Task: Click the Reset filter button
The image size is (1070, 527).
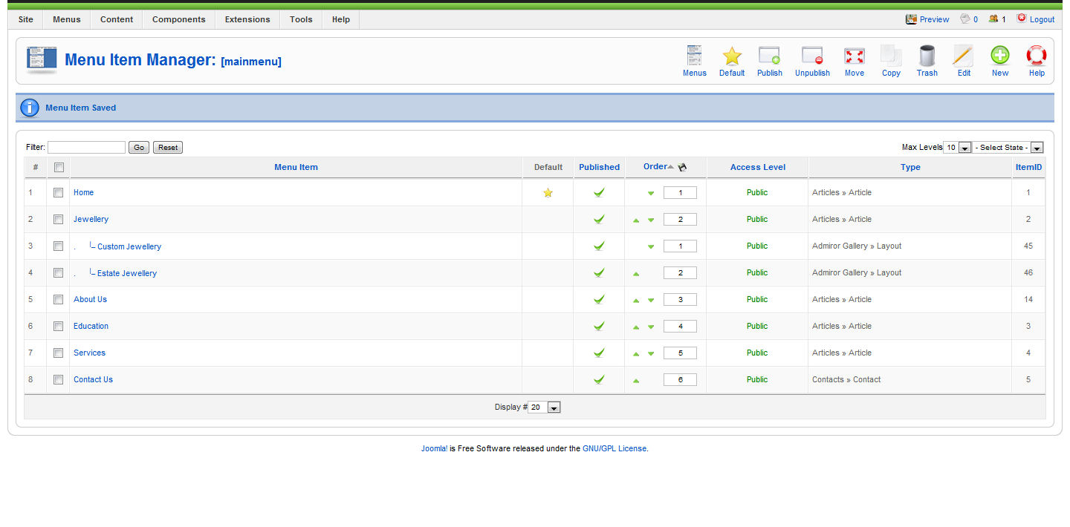Action: click(168, 148)
